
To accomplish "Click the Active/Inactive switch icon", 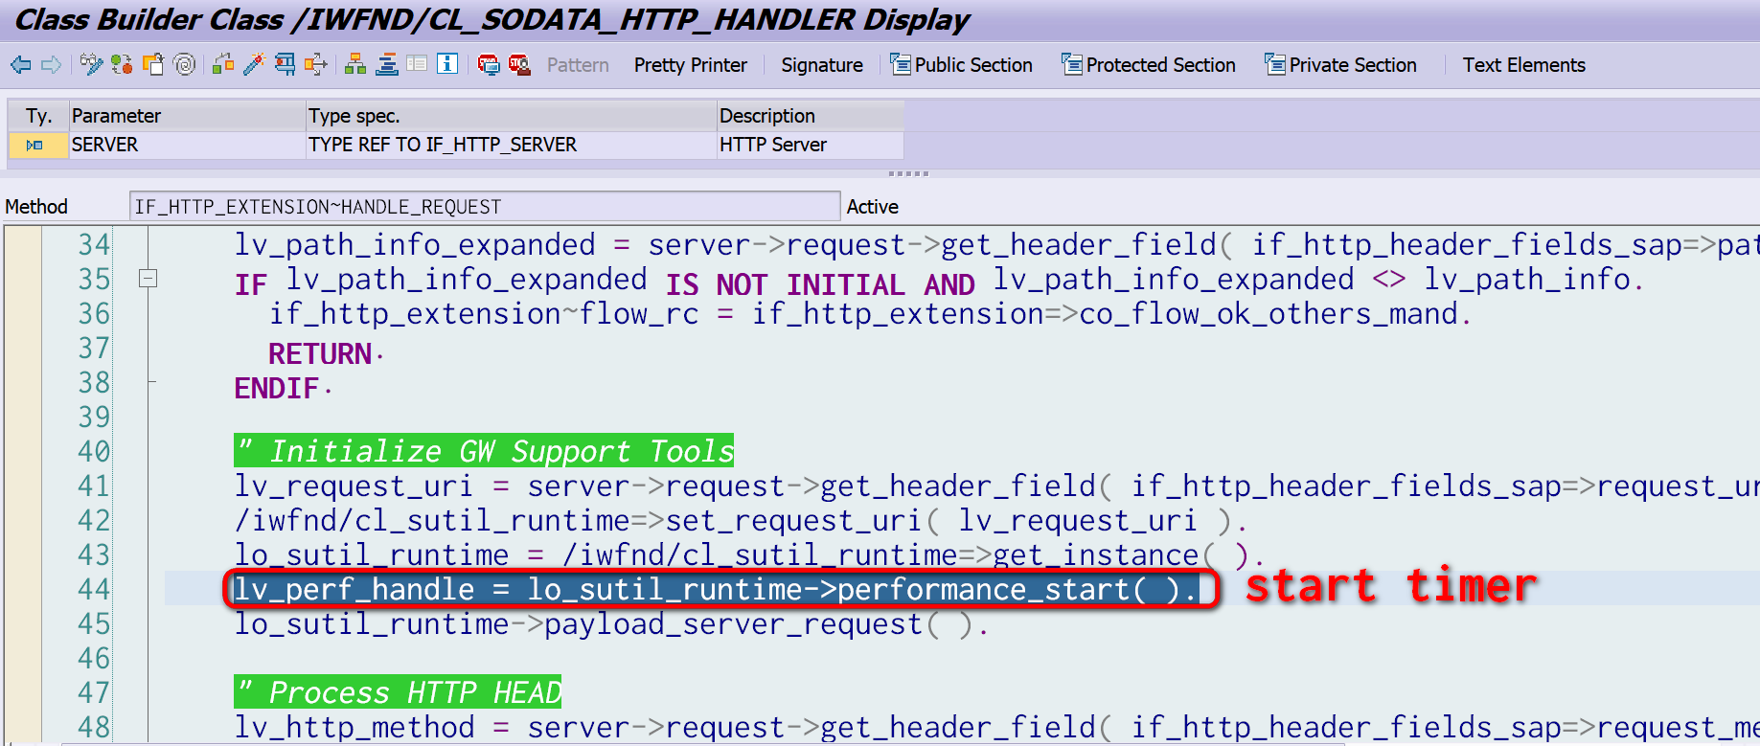I will click(x=122, y=65).
